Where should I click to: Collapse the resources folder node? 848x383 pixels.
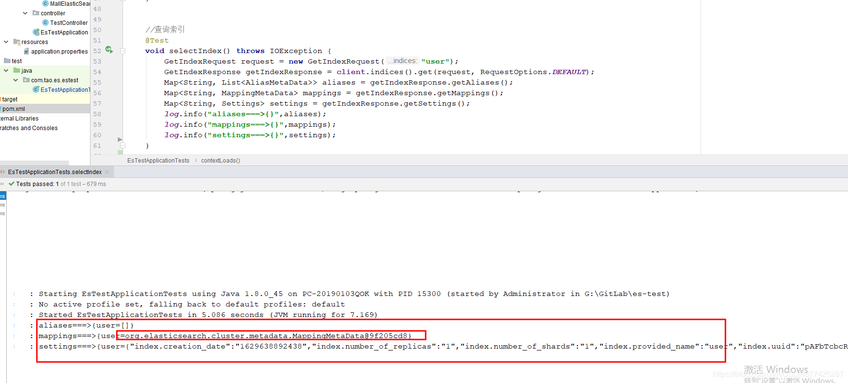click(6, 42)
